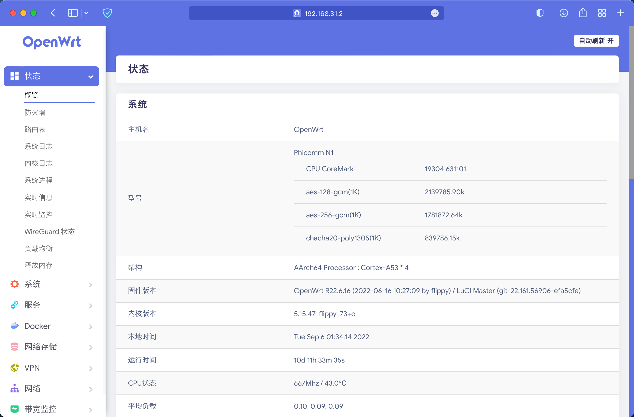634x417 pixels.
Task: Open sidebar options dropdown arrow
Action: coord(86,13)
